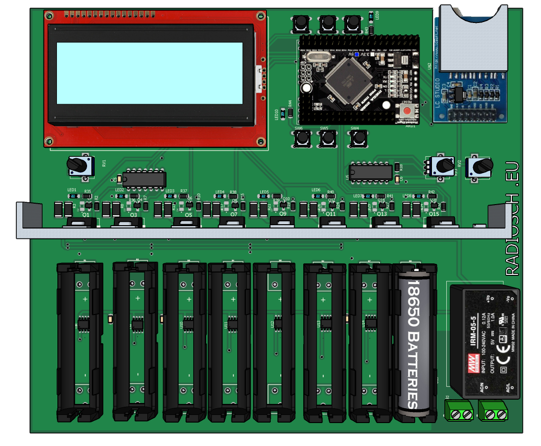The height and width of the screenshot is (446, 541).
Task: Select LED9 next to the top buttons
Action: 372,18
